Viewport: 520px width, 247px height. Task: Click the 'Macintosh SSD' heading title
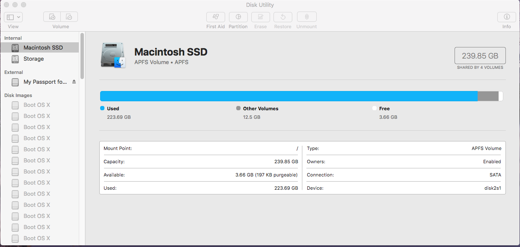point(171,52)
